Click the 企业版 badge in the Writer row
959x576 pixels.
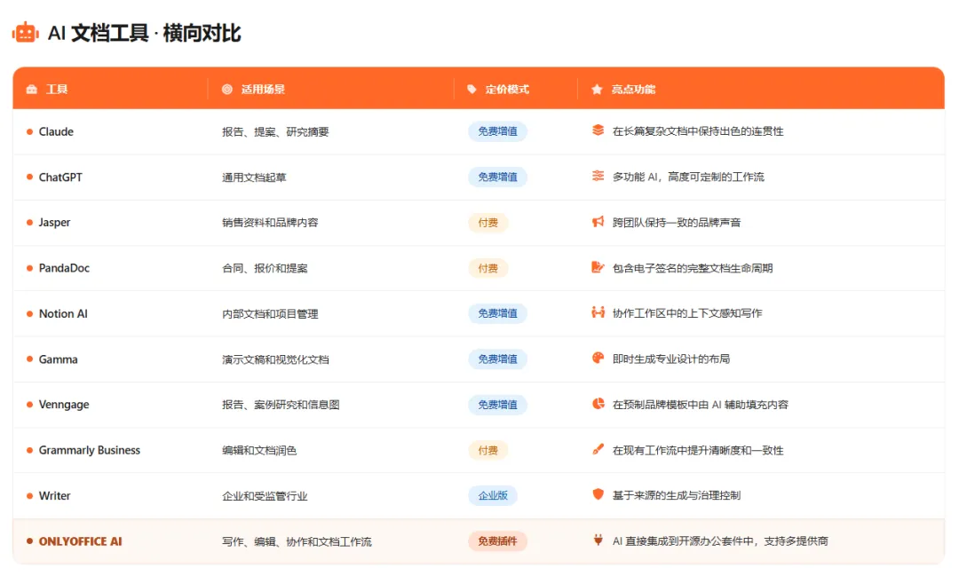[x=492, y=496]
